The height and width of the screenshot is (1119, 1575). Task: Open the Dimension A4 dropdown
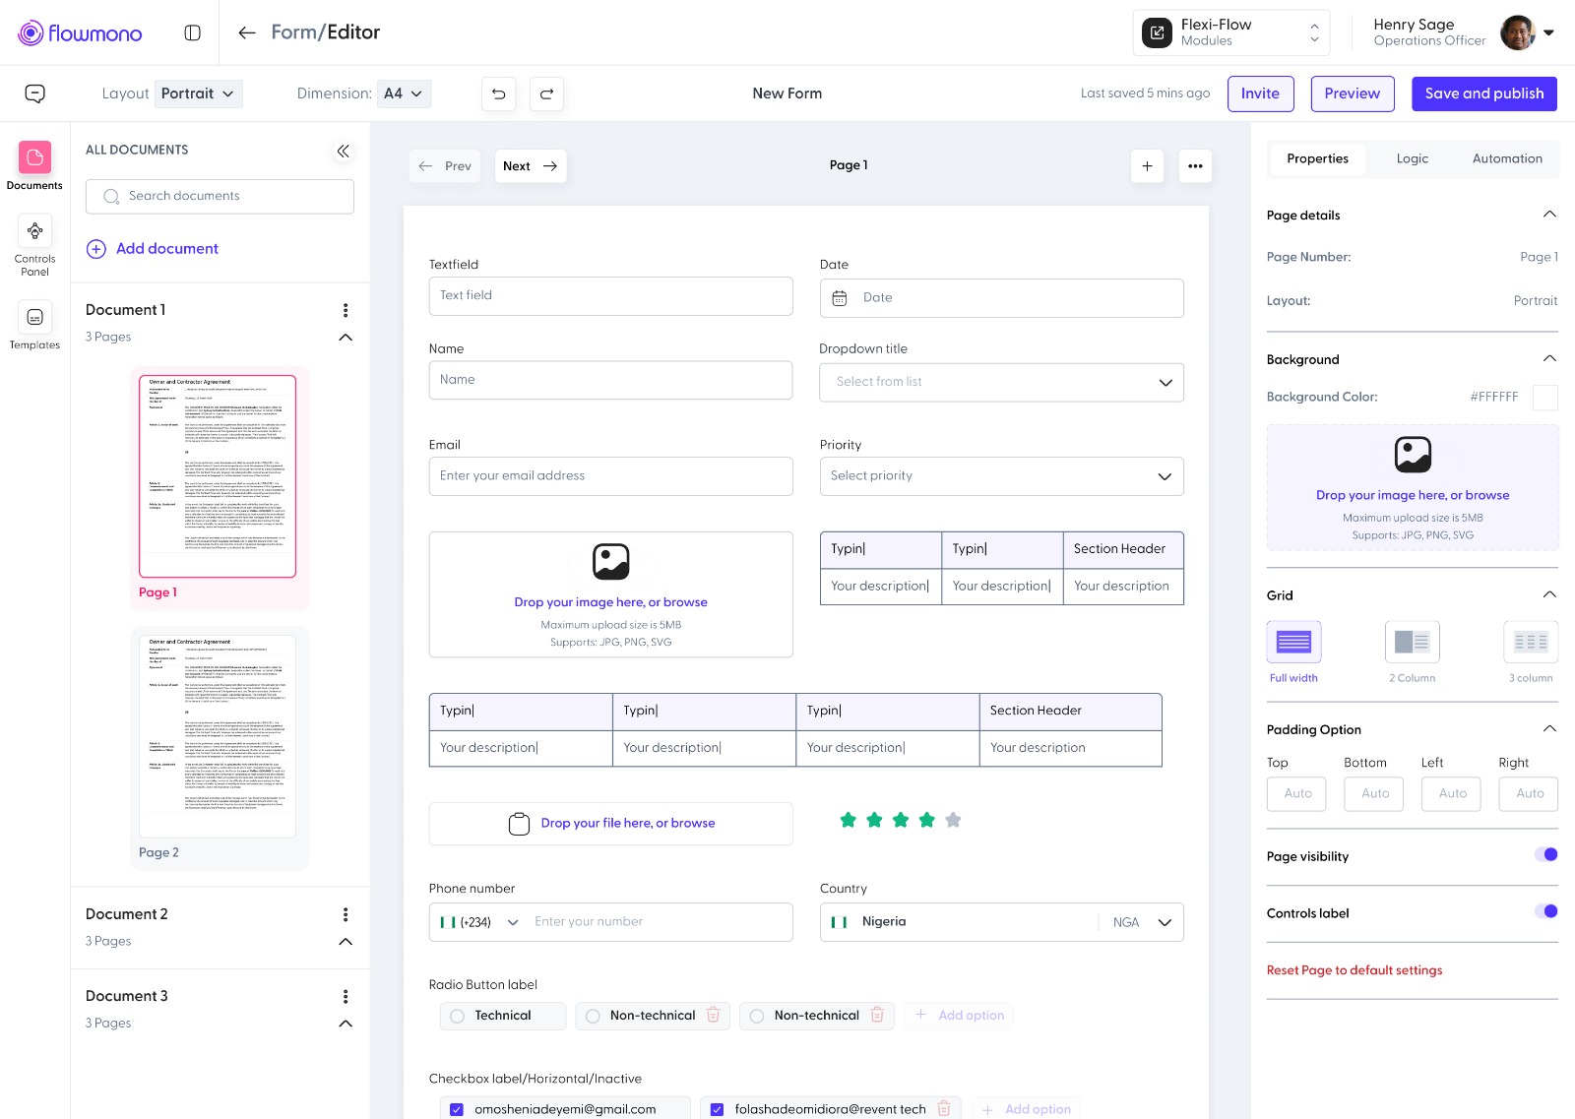[x=404, y=93]
